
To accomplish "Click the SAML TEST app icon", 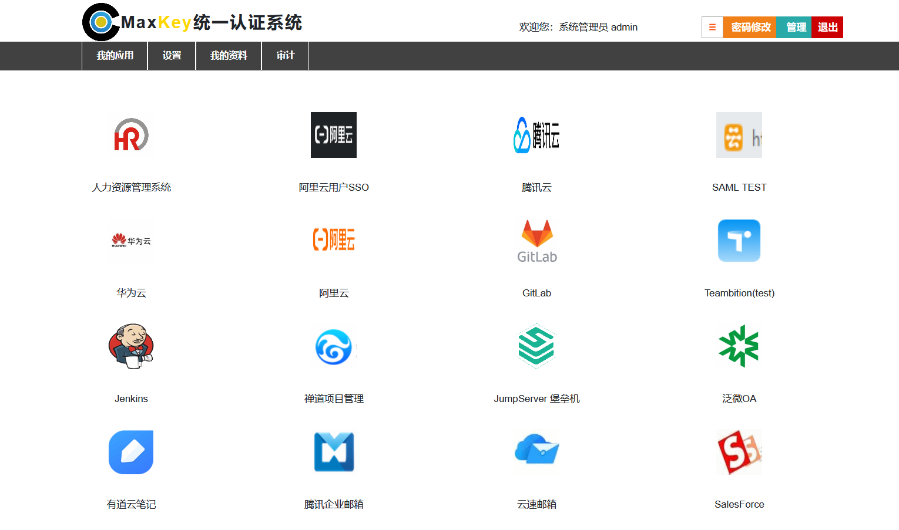I will click(739, 135).
